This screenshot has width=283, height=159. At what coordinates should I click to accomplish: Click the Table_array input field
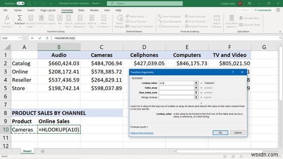176,88
